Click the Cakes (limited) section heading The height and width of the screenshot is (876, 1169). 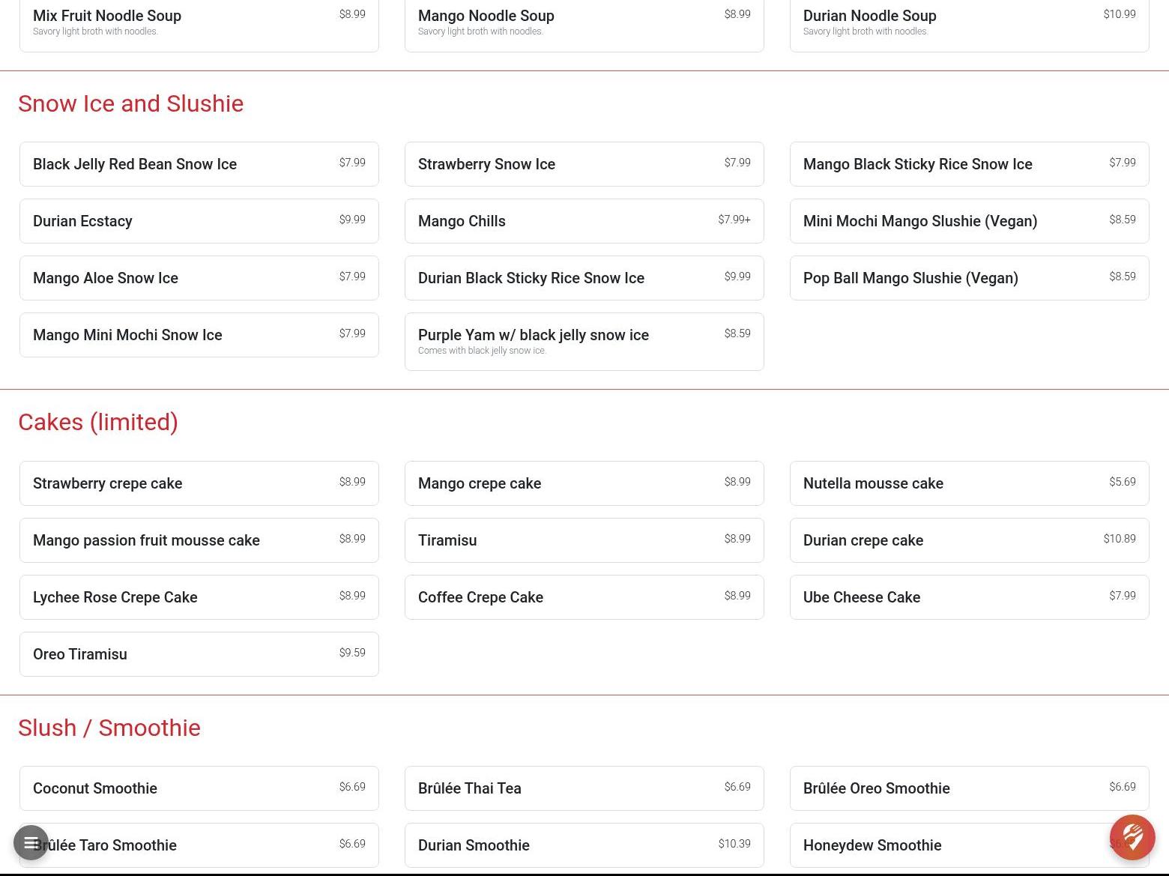click(x=98, y=422)
